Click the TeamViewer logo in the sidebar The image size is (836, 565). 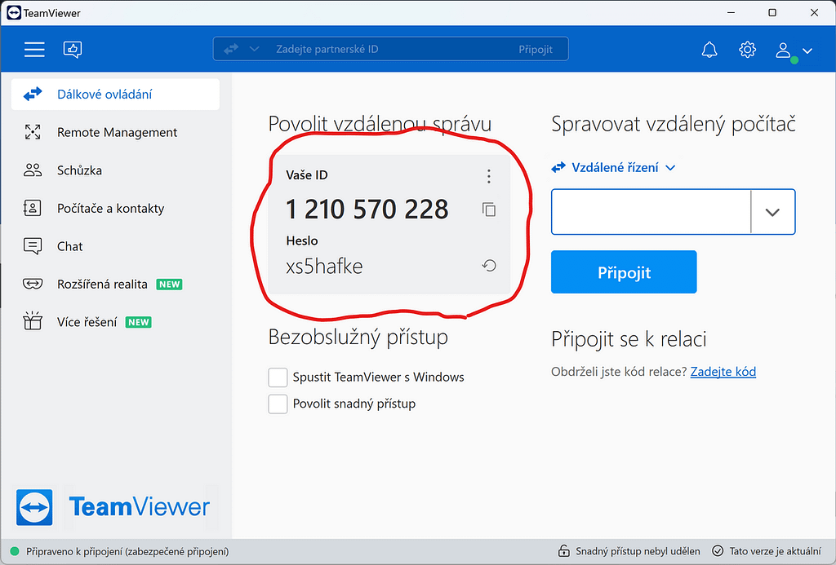tap(113, 507)
